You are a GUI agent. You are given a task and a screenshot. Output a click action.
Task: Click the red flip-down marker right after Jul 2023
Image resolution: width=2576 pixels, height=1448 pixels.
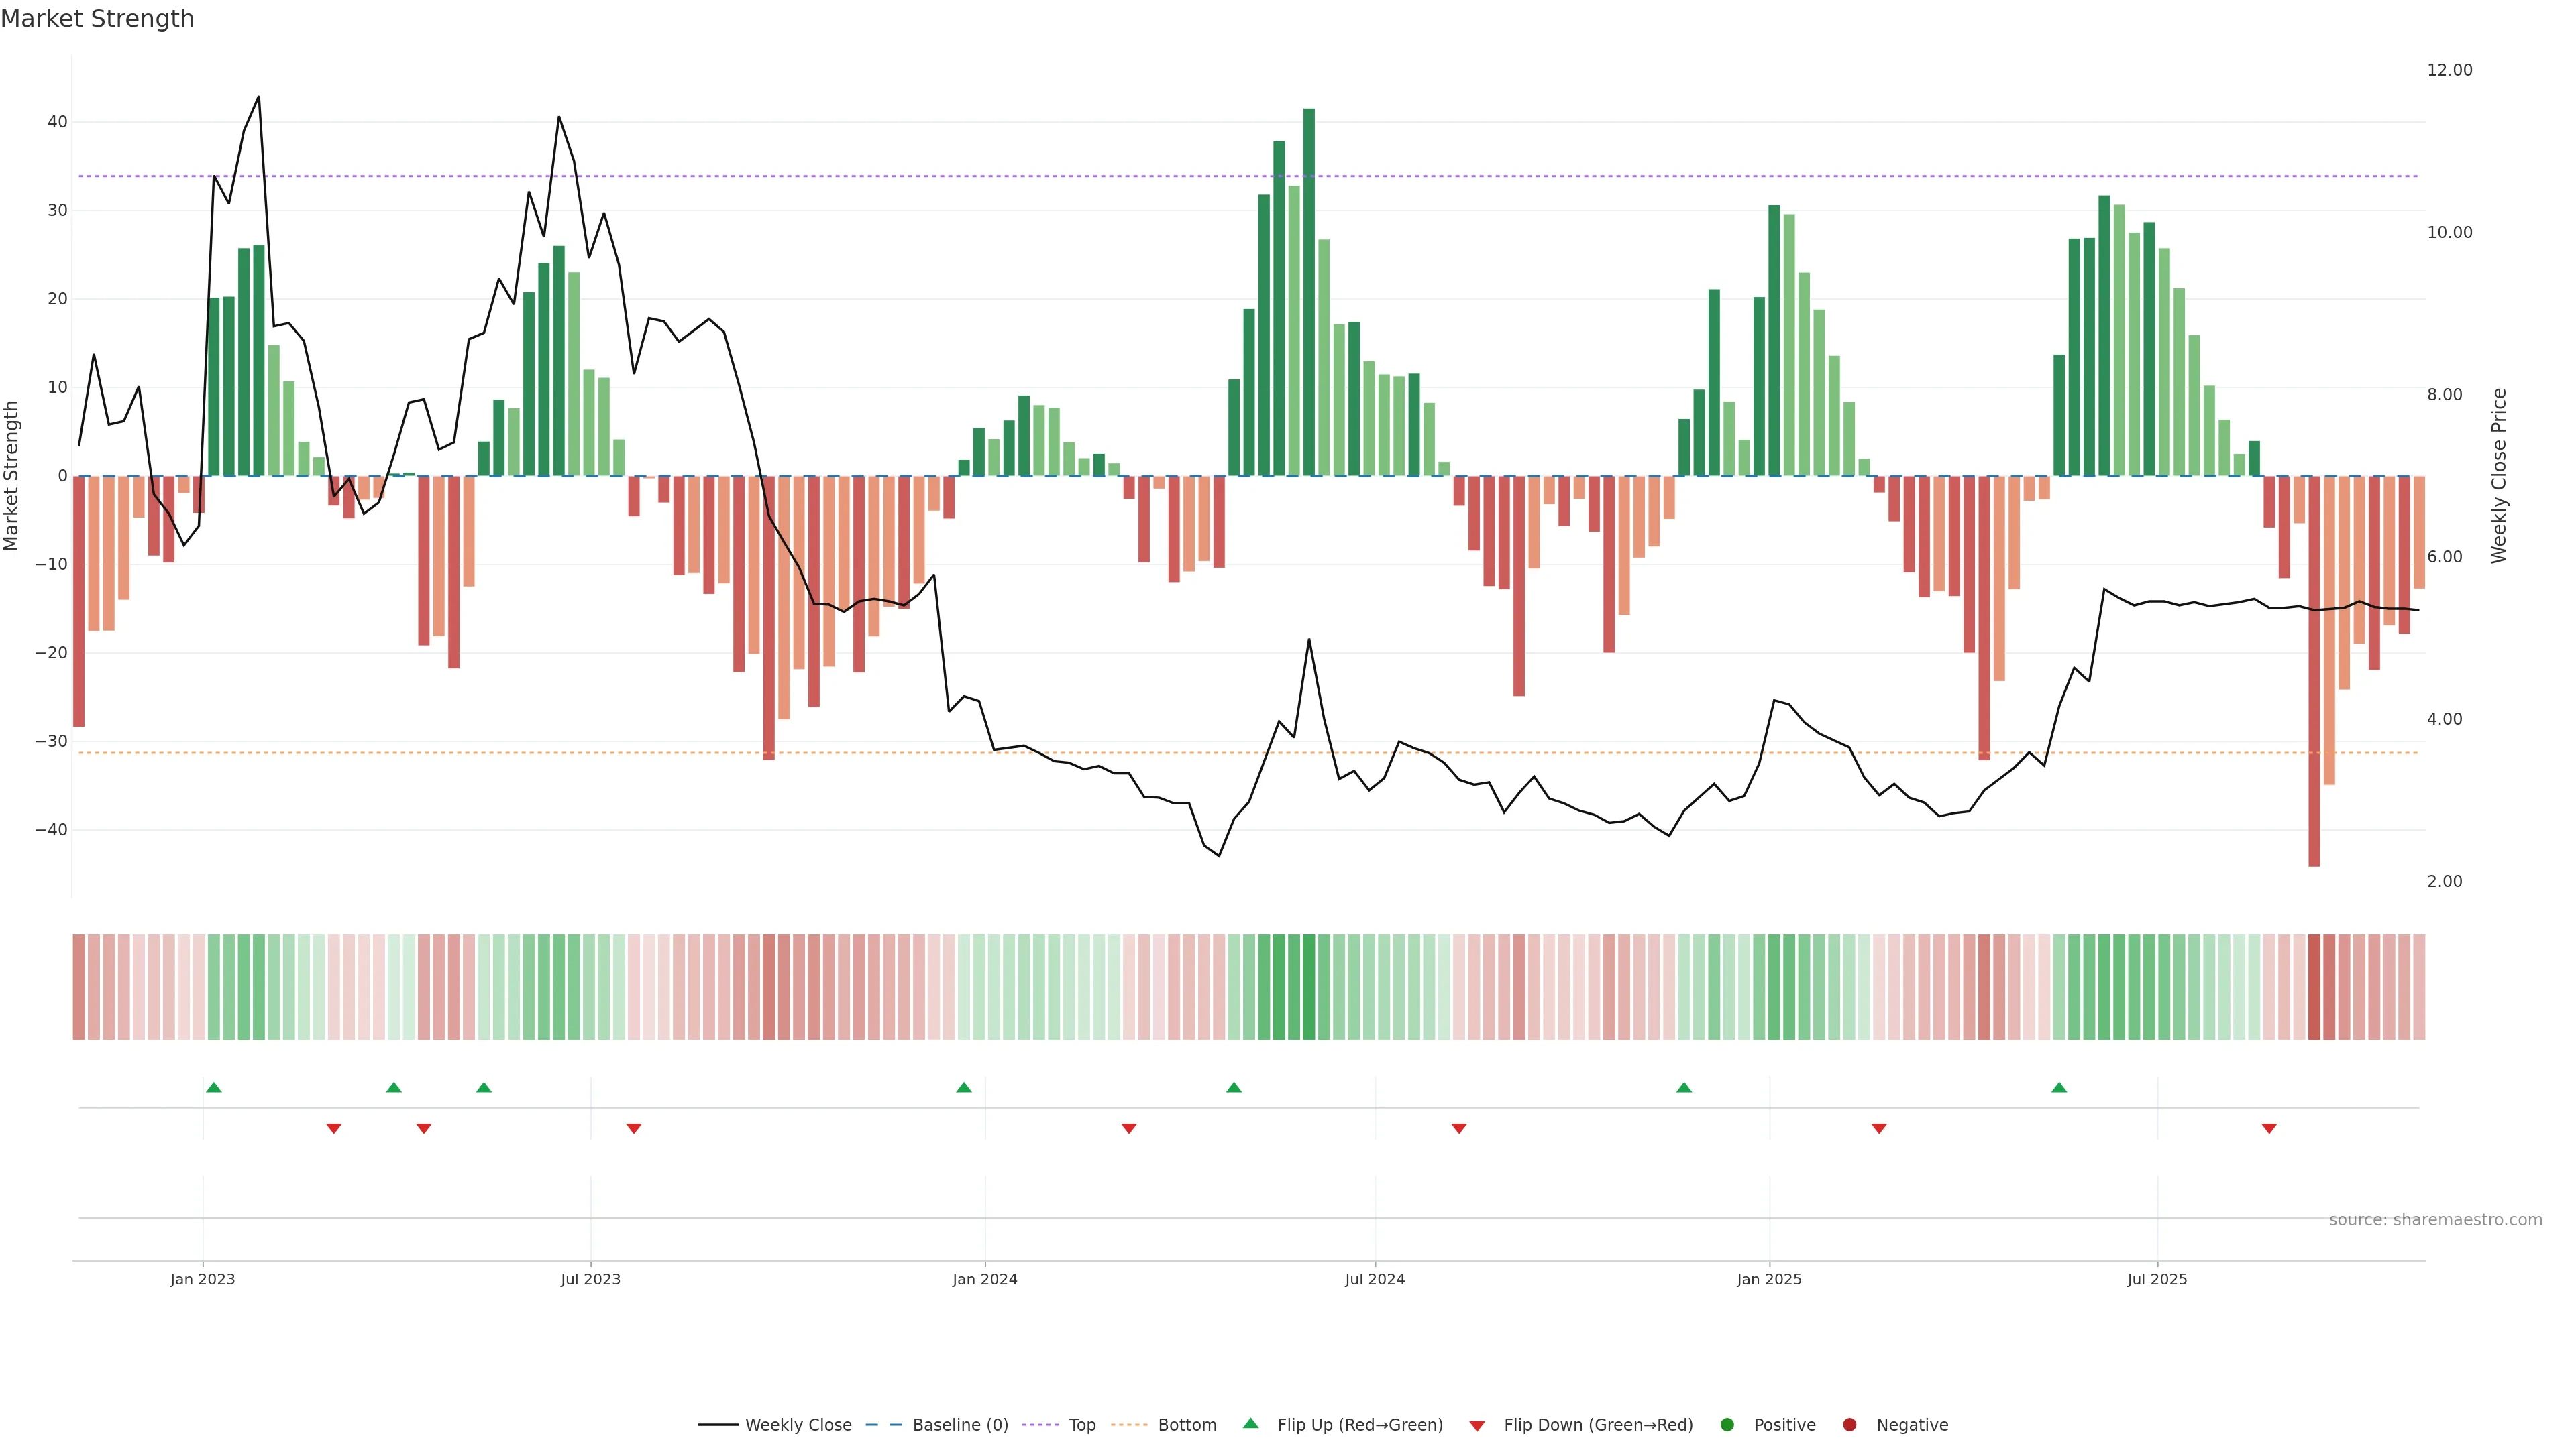click(x=634, y=1128)
